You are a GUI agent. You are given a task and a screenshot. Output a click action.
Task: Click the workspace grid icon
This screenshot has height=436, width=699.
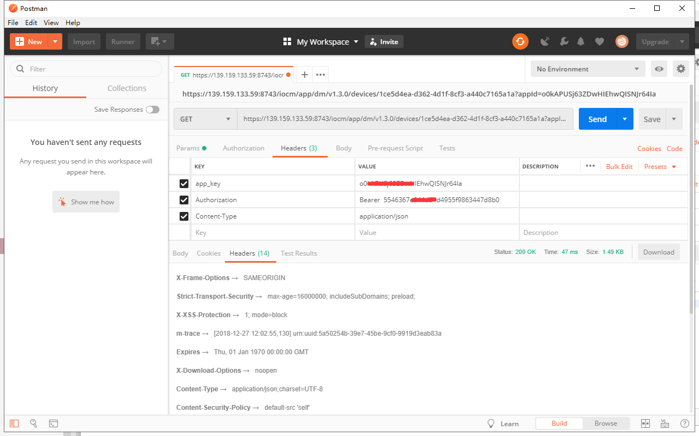tap(287, 42)
